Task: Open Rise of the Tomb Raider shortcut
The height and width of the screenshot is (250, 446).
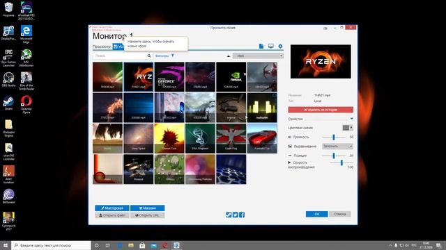Action: pyautogui.click(x=26, y=81)
